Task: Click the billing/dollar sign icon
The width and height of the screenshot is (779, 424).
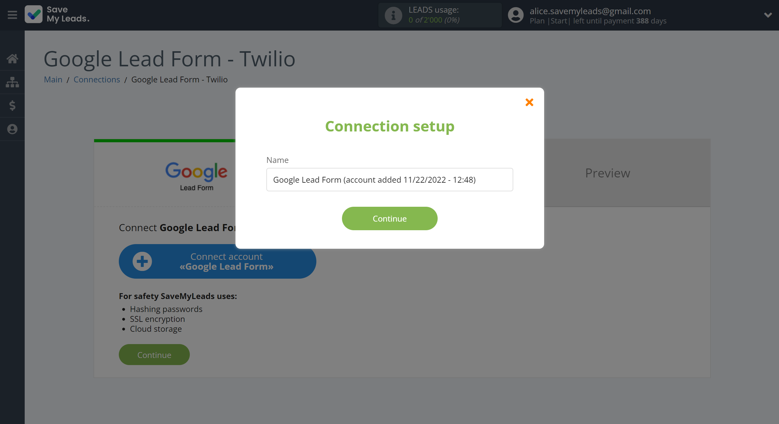Action: (13, 106)
